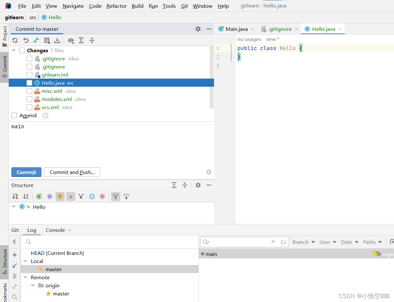Toggle Show Properties purple p icon
This screenshot has width=394, height=302.
pos(49,196)
